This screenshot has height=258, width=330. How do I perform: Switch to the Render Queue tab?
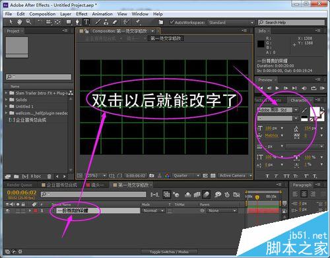19,185
